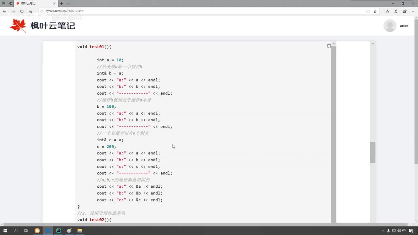Click the microphone tray icon
Viewport: 418px width, 235px height.
coord(389,231)
